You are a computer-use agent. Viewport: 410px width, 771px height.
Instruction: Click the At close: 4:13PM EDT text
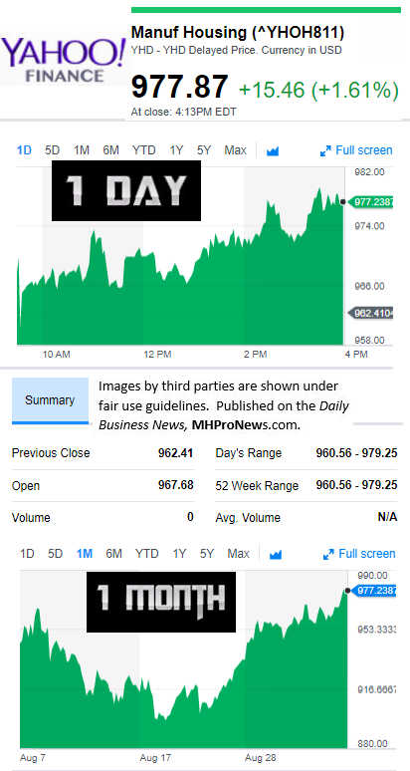[x=184, y=113]
